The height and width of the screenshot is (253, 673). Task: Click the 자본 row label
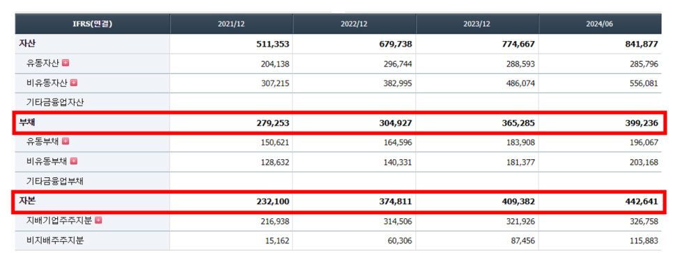pos(26,201)
